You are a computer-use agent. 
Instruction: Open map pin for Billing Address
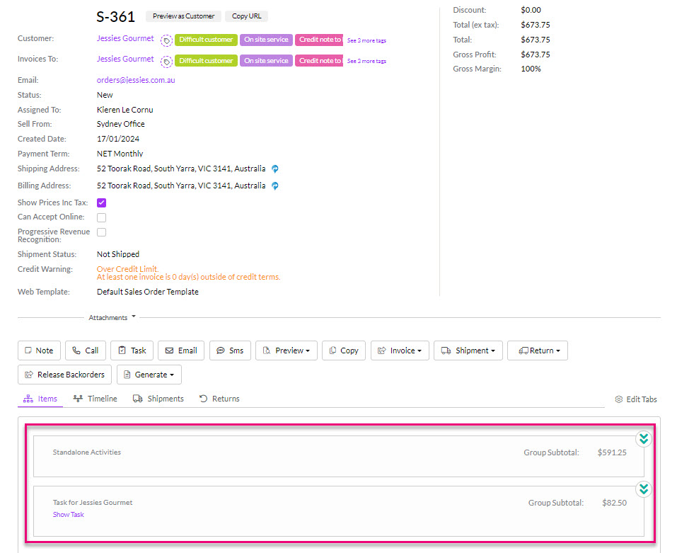pos(275,186)
